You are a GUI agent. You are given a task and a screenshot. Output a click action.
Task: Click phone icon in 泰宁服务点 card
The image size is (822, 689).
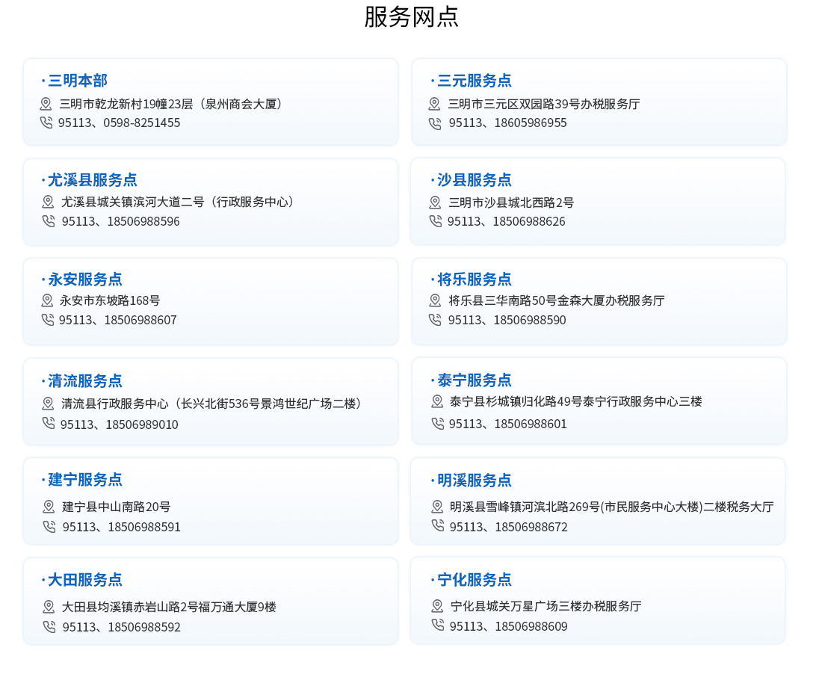tap(438, 423)
